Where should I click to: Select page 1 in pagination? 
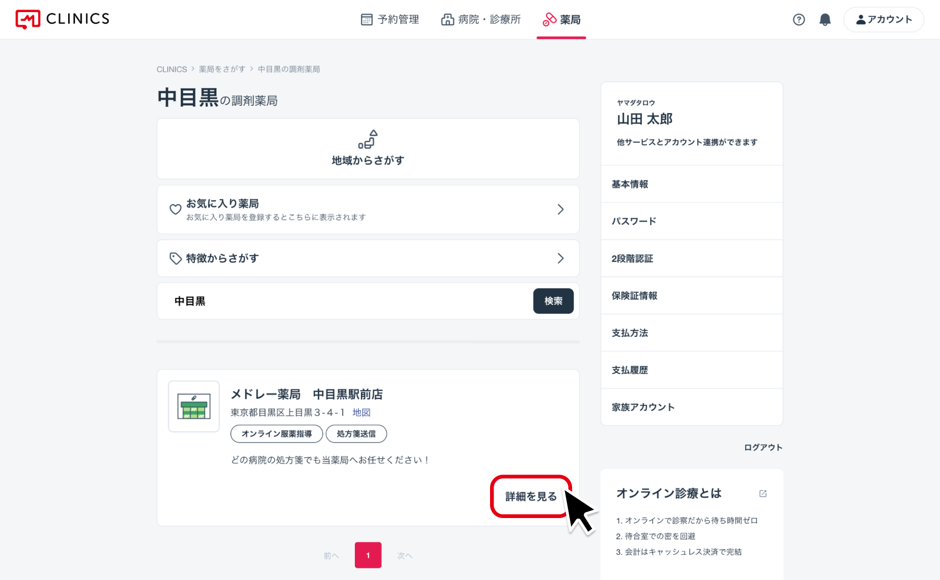pyautogui.click(x=368, y=555)
